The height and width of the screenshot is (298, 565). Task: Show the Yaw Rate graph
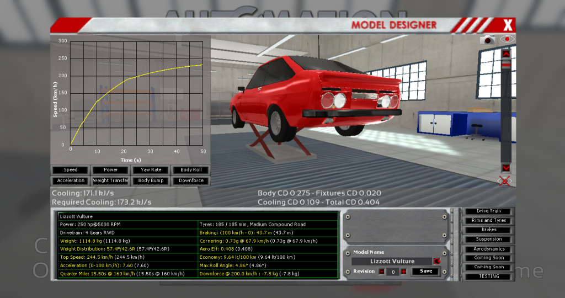coord(151,170)
